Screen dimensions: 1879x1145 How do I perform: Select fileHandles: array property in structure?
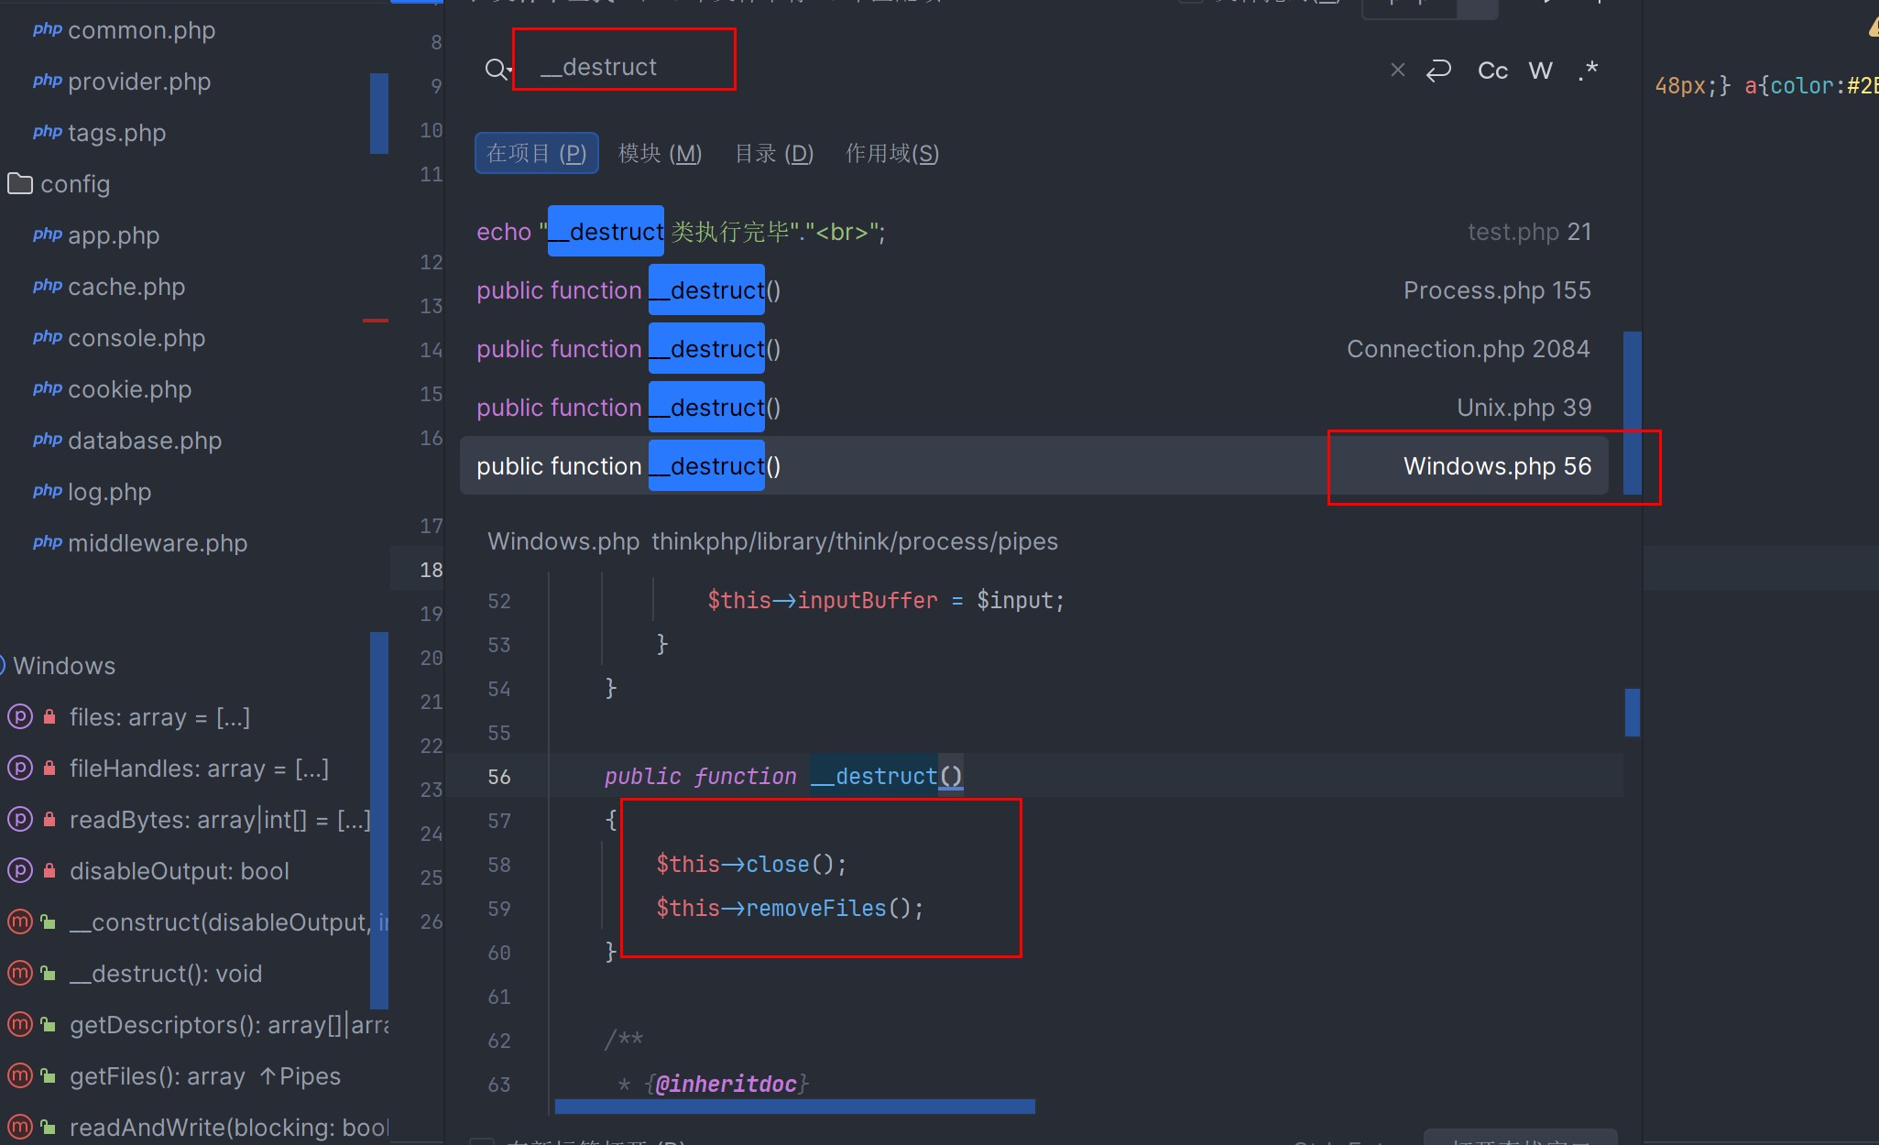(199, 769)
